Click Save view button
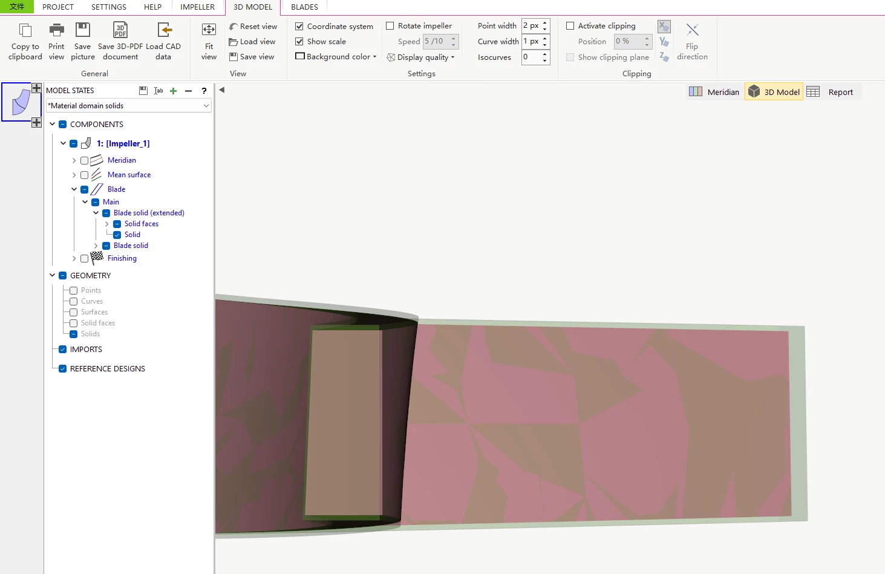 (252, 57)
